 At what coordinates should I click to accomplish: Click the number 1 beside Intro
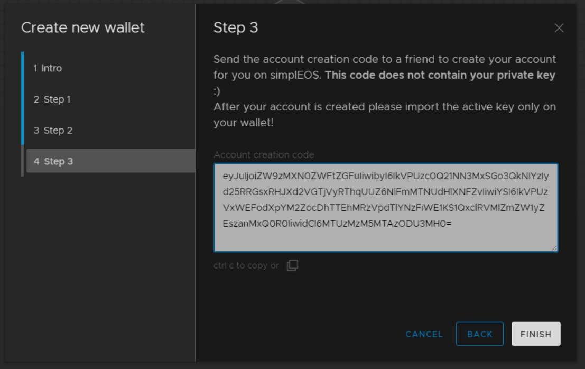35,68
